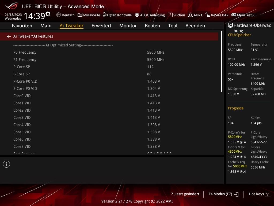This screenshot has height=206, width=274.
Task: Click the Suchen search label
Action: [x=179, y=15]
